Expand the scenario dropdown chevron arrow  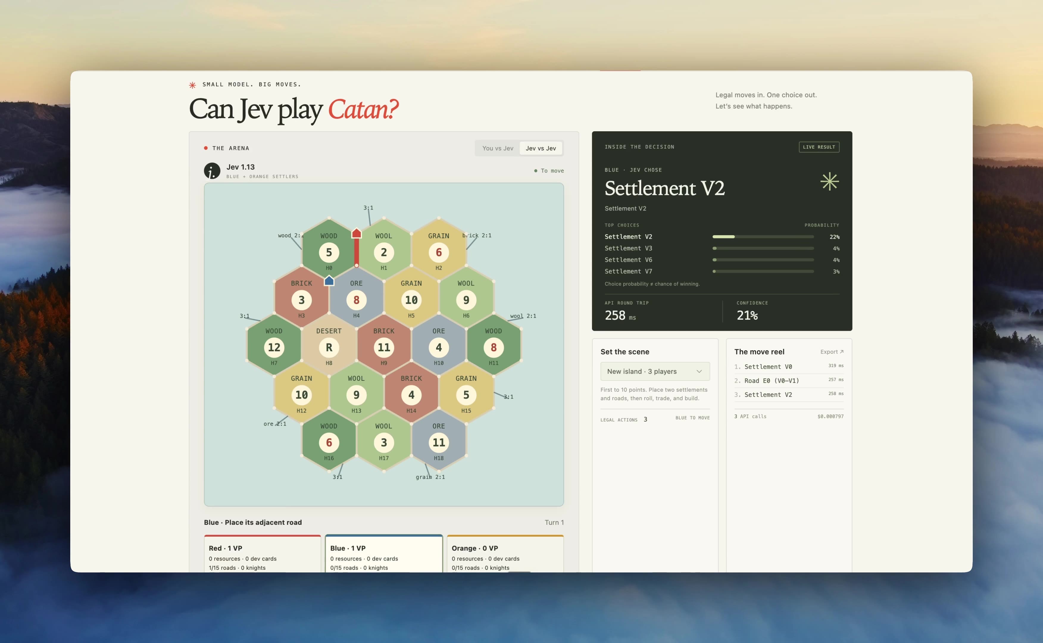coord(699,371)
